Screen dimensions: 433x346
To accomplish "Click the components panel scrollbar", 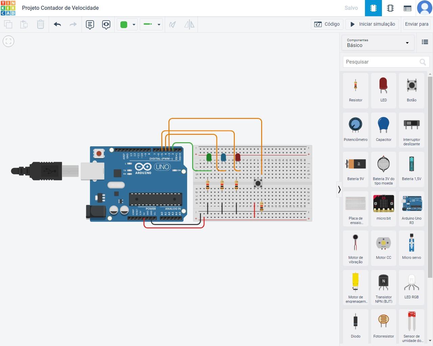I will coord(430,177).
